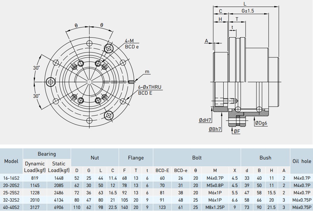Select the Flange group header
Screen dimensions: 313x211
136,157
